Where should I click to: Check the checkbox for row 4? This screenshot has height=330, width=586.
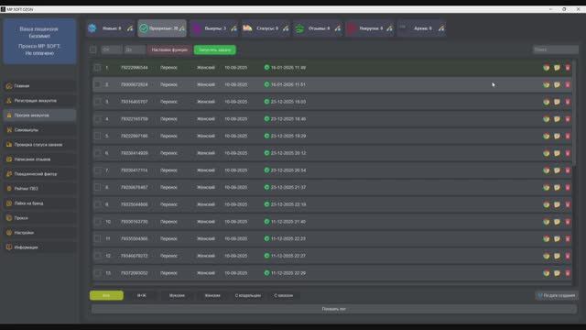point(97,119)
